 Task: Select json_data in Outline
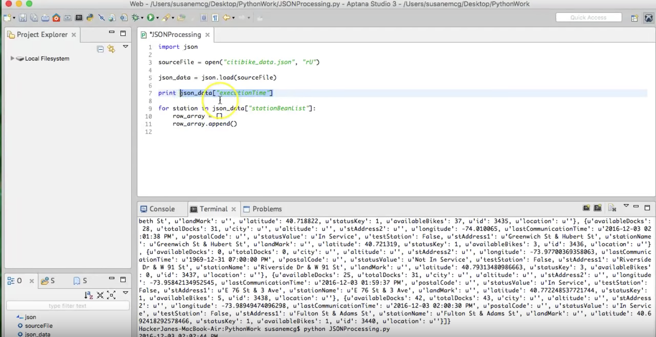click(34, 334)
